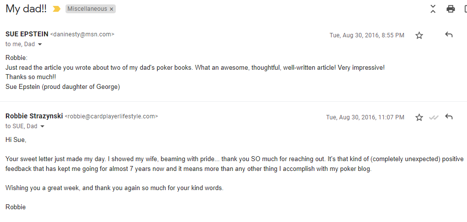Toggle the yellow importance marker beside the subject
The image size is (467, 222).
tap(57, 9)
